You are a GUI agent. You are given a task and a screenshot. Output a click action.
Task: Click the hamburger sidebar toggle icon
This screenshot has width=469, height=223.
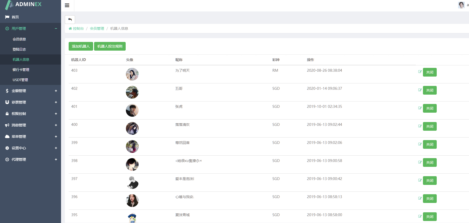pyautogui.click(x=67, y=5)
